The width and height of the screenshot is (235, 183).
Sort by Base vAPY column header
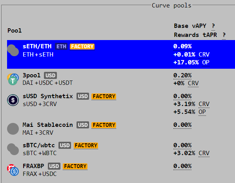pos(190,26)
